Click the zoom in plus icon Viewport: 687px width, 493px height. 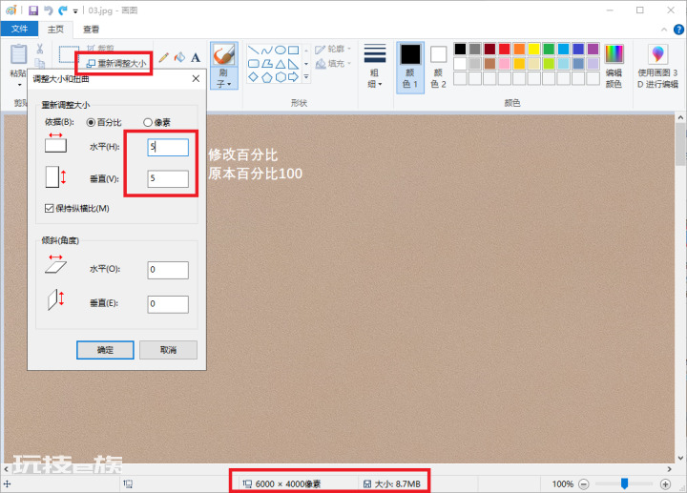point(665,483)
